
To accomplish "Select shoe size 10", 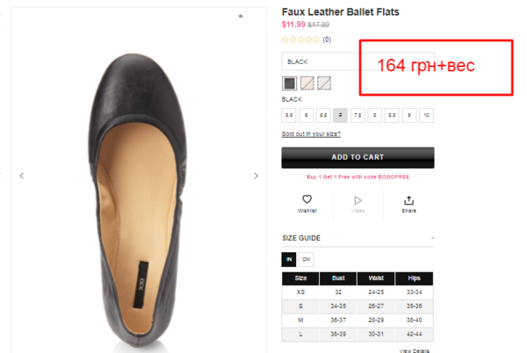I will pyautogui.click(x=426, y=115).
